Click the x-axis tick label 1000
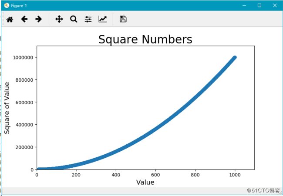The image size is (283, 196). click(235, 175)
